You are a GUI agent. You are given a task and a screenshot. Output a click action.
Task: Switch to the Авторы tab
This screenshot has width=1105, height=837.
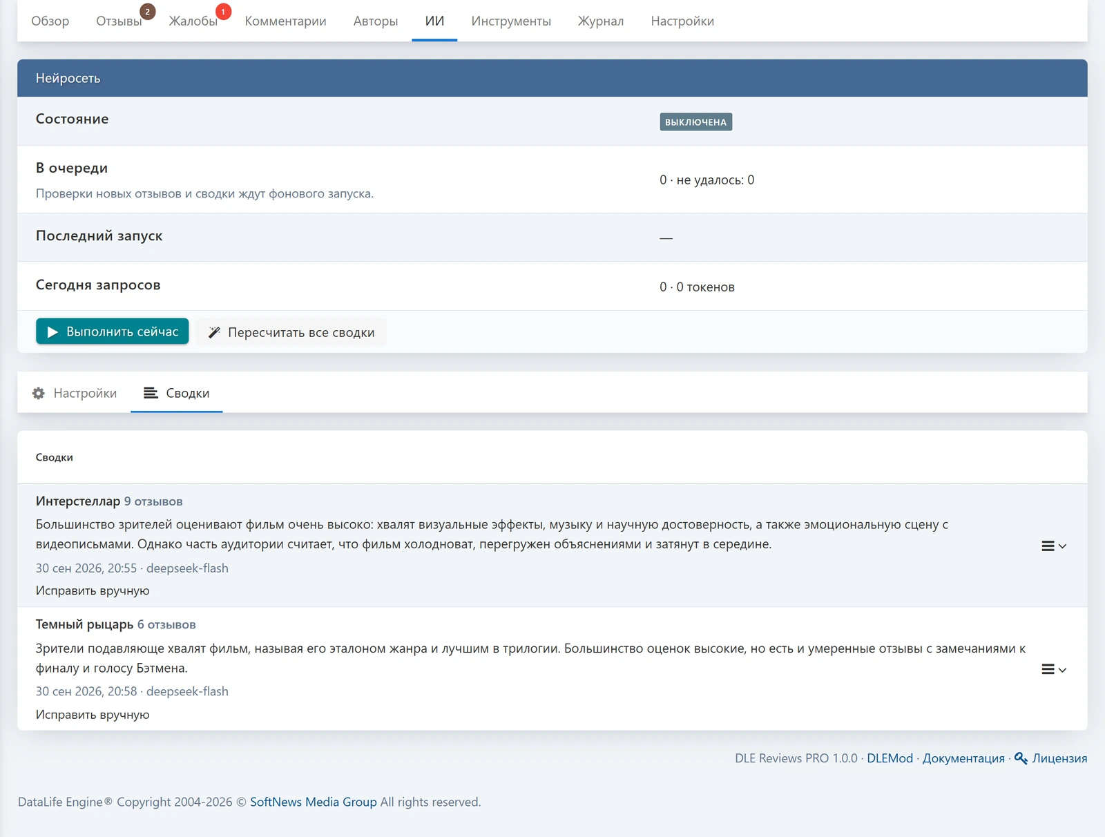click(x=376, y=21)
